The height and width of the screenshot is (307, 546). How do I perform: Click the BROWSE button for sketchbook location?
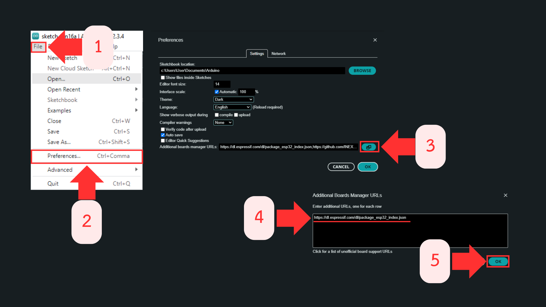click(x=362, y=71)
